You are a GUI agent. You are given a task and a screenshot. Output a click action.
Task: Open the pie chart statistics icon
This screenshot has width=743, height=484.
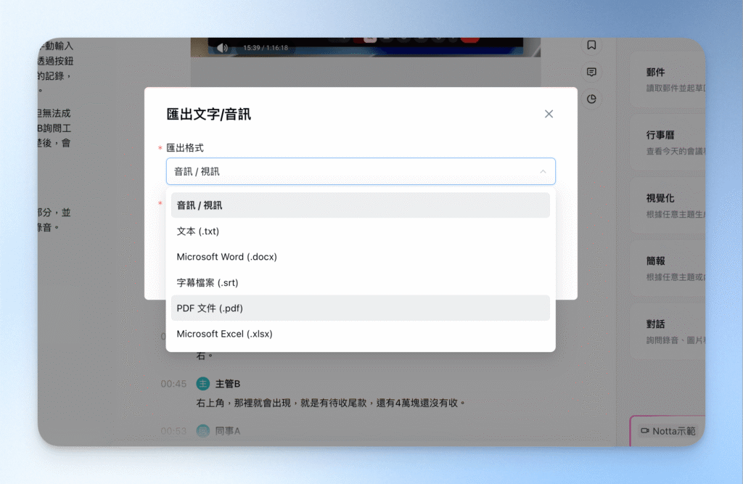pos(591,99)
